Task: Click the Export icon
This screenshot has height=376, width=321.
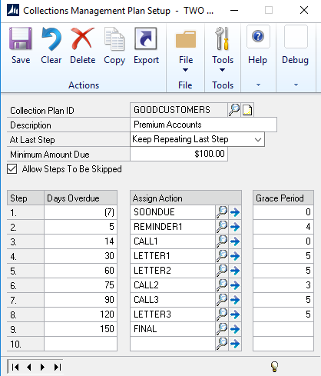Action: pos(146,38)
